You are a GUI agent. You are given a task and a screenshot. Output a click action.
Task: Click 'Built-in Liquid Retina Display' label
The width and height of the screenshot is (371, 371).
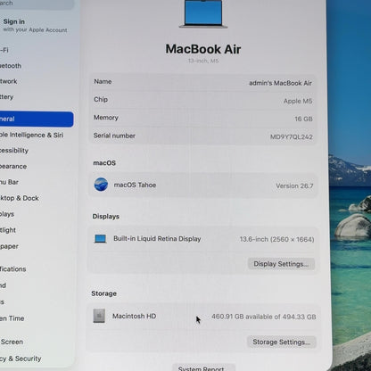(157, 239)
